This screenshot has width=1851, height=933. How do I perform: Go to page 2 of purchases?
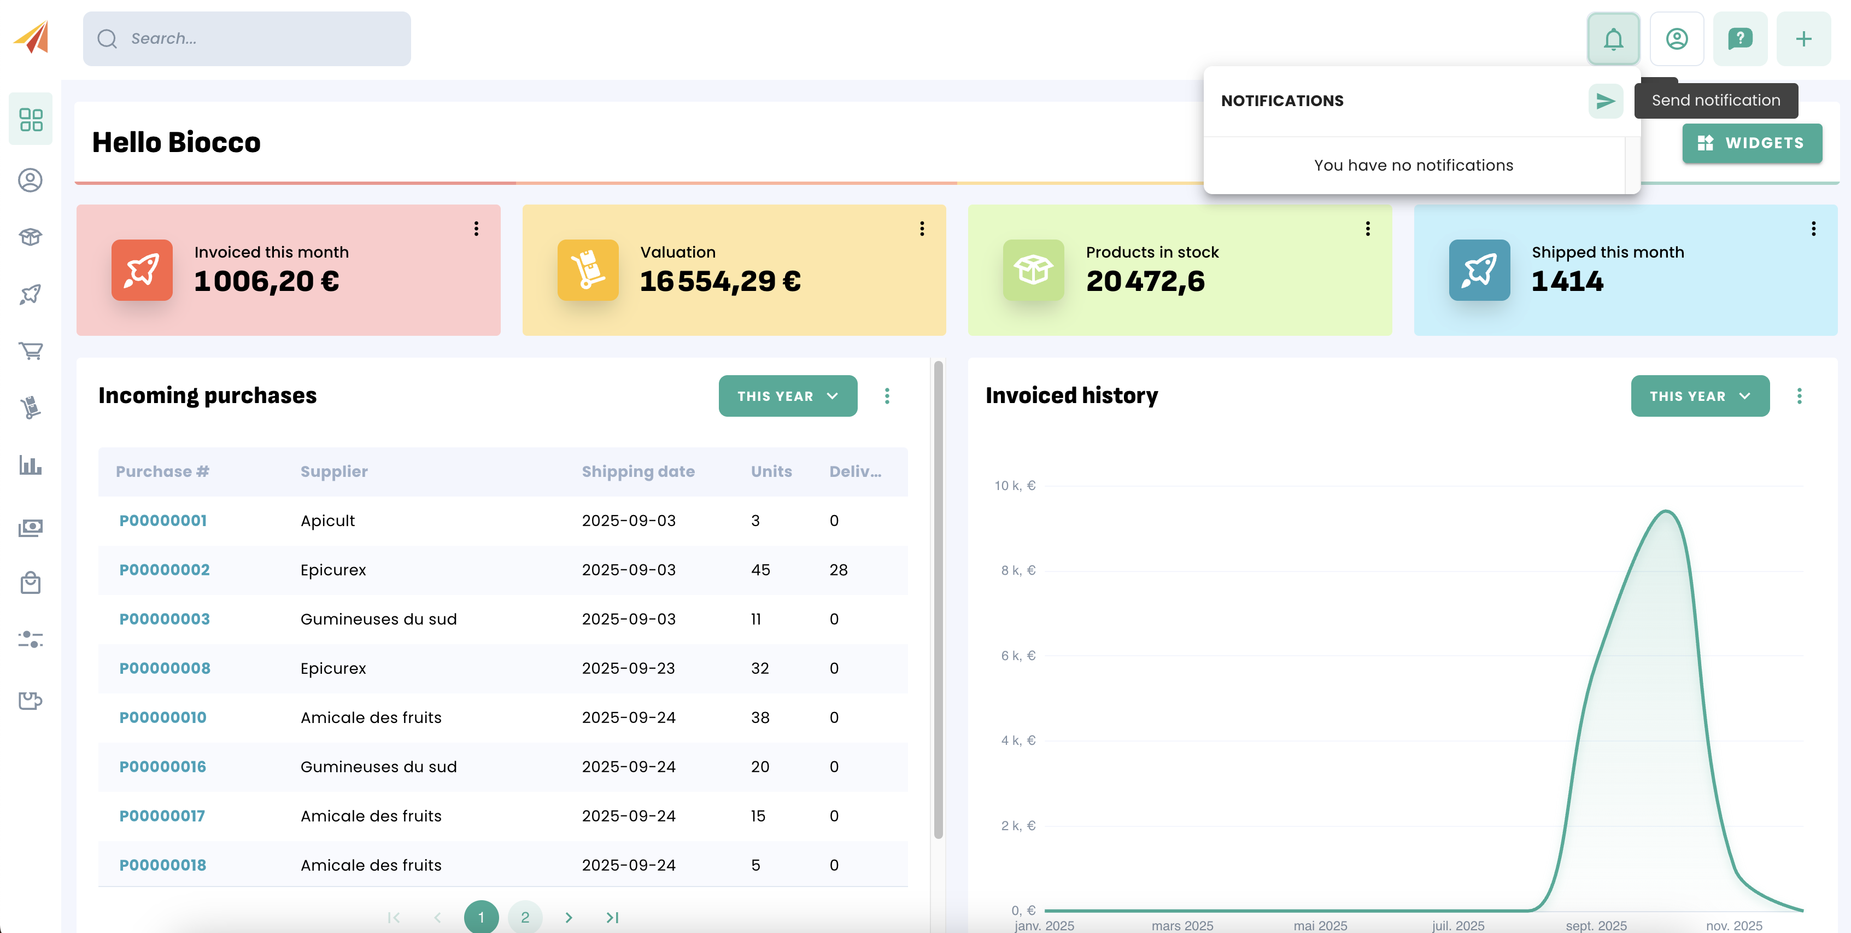click(525, 917)
